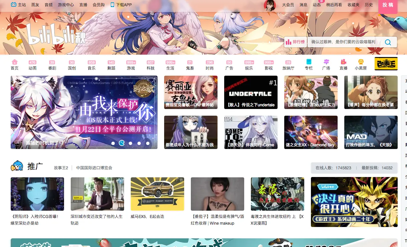Select the fourth carousel dot

[x=139, y=143]
